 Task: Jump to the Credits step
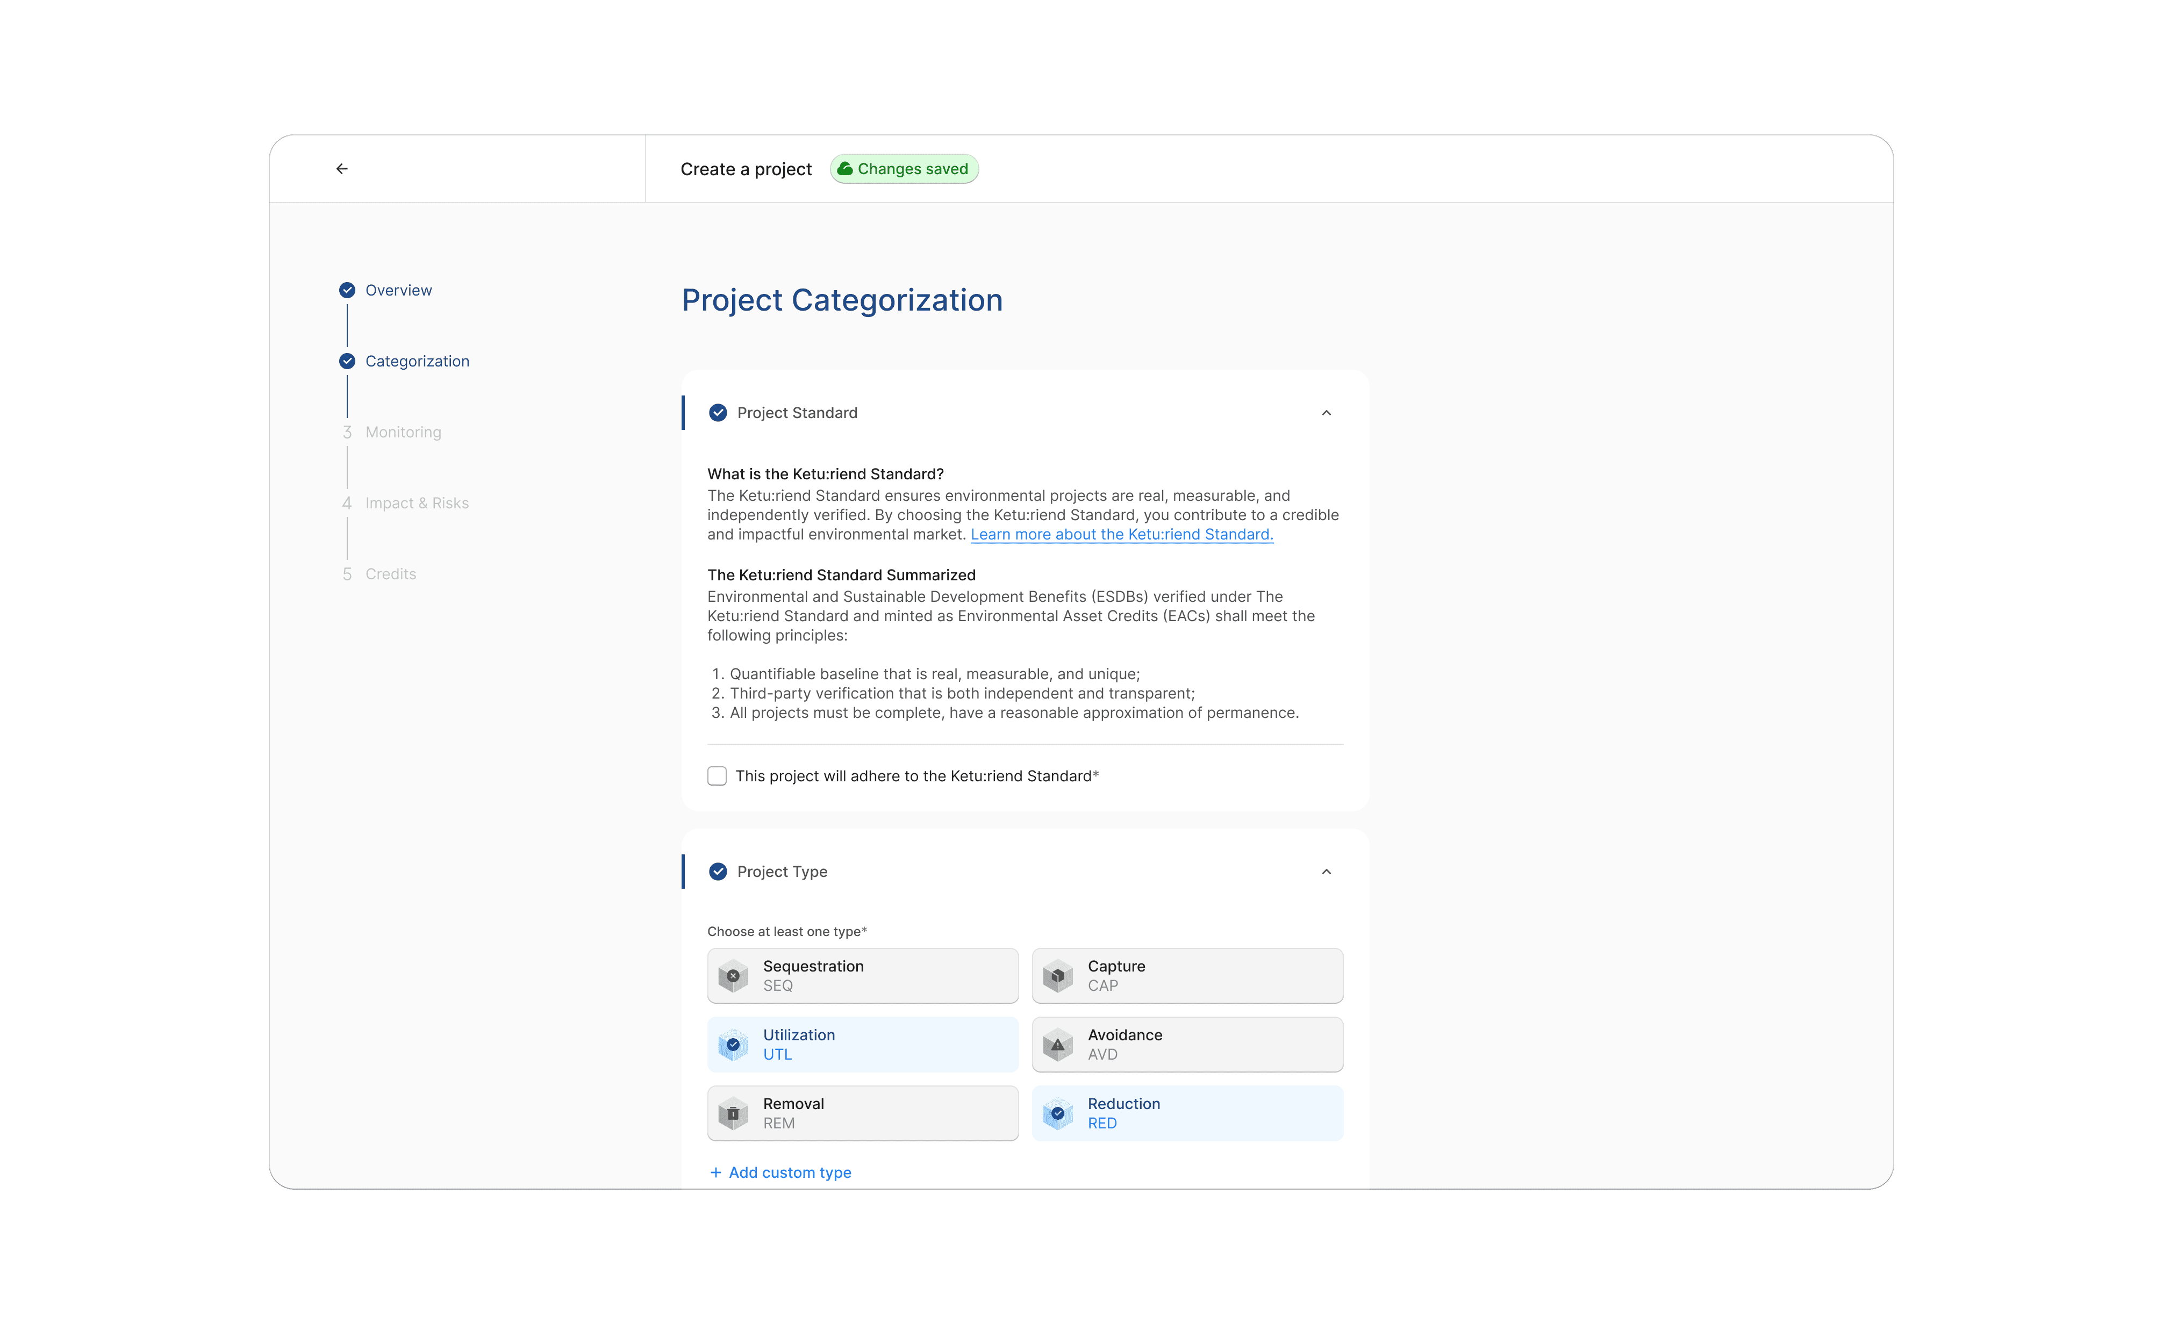point(390,574)
